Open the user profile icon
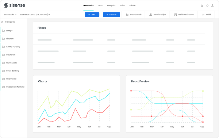 pos(212,5)
